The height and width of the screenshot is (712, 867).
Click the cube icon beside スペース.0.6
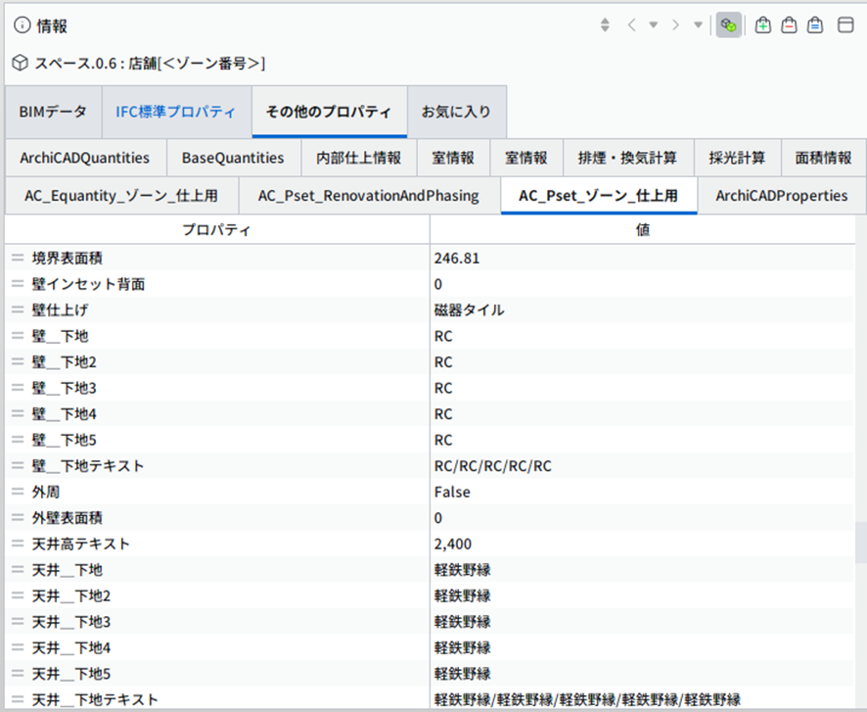(x=21, y=63)
